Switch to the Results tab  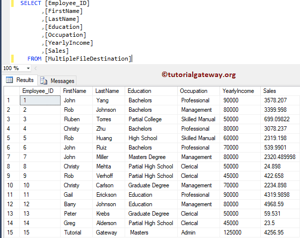click(x=25, y=80)
